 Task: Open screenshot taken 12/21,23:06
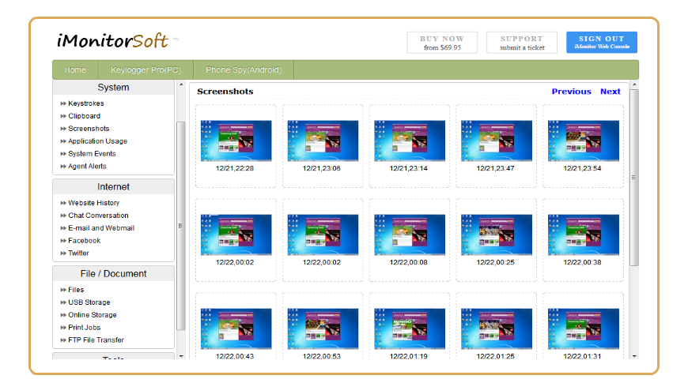[323, 141]
